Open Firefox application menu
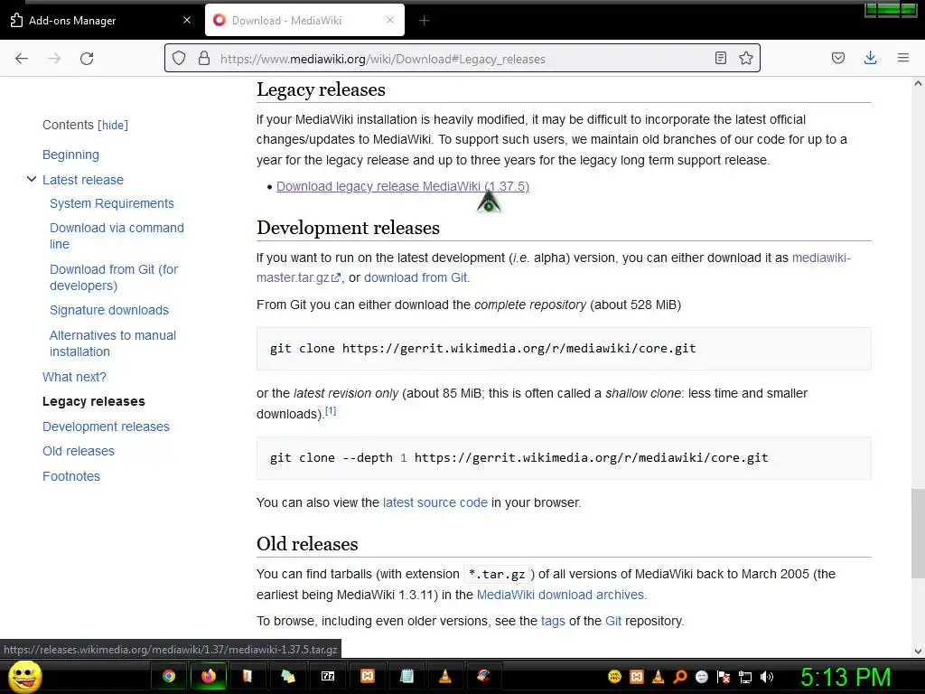925x694 pixels. pos(902,58)
